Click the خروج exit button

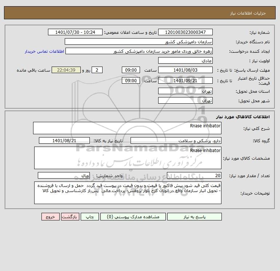50,217
